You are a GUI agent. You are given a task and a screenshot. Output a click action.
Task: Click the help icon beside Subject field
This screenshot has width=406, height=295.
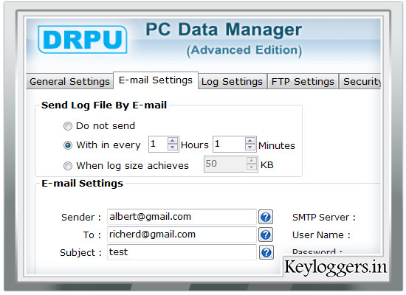coord(266,252)
